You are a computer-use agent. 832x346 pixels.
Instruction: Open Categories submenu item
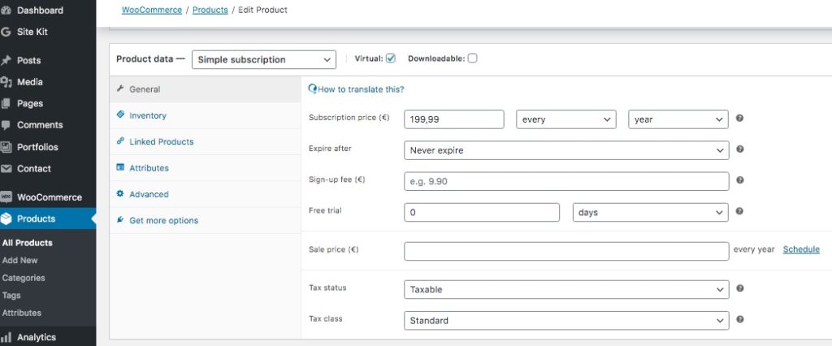click(x=24, y=278)
